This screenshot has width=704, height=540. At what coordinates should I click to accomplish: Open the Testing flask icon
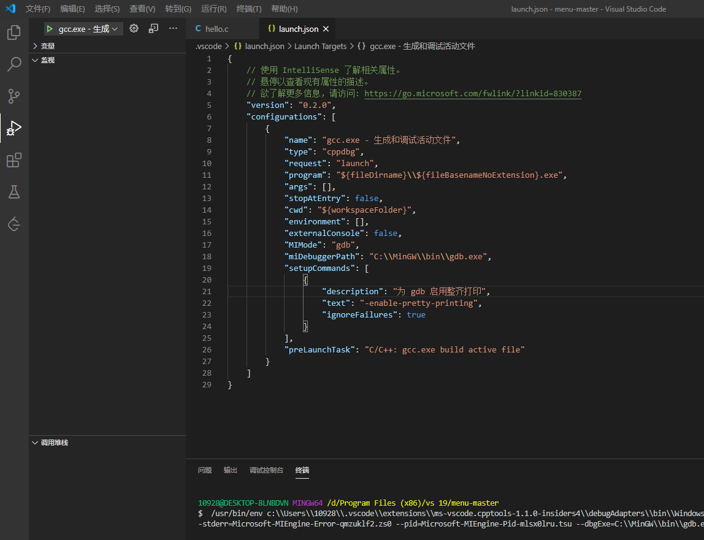point(14,192)
